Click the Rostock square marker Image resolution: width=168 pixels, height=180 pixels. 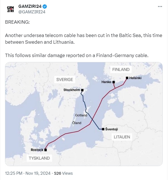click(46, 150)
